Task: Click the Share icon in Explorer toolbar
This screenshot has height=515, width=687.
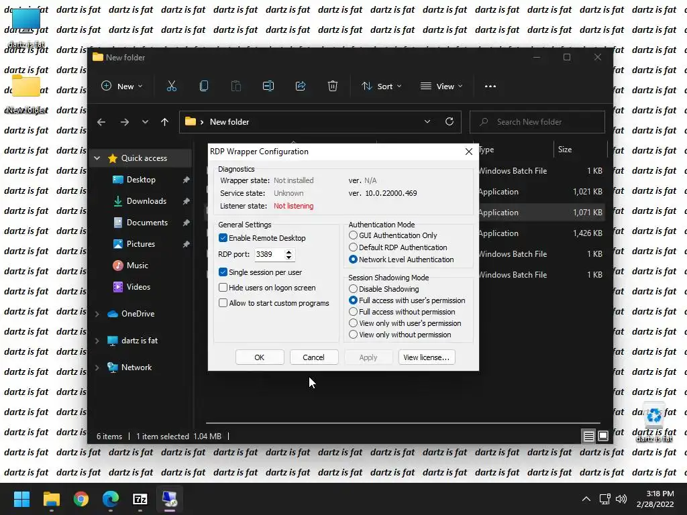Action: pyautogui.click(x=301, y=87)
